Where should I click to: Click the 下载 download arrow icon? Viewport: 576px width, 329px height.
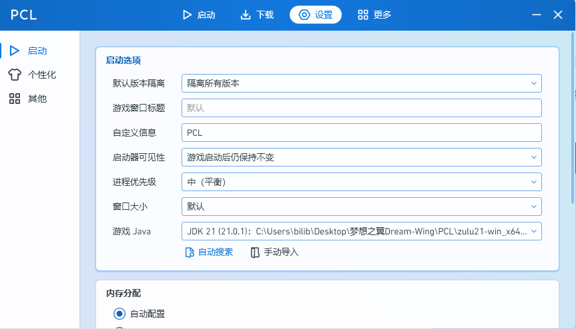click(x=246, y=15)
